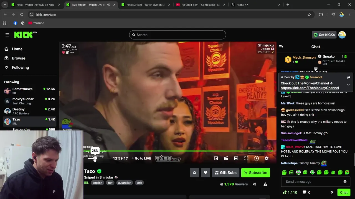
Task: Click the user profile avatar
Action: [342, 35]
